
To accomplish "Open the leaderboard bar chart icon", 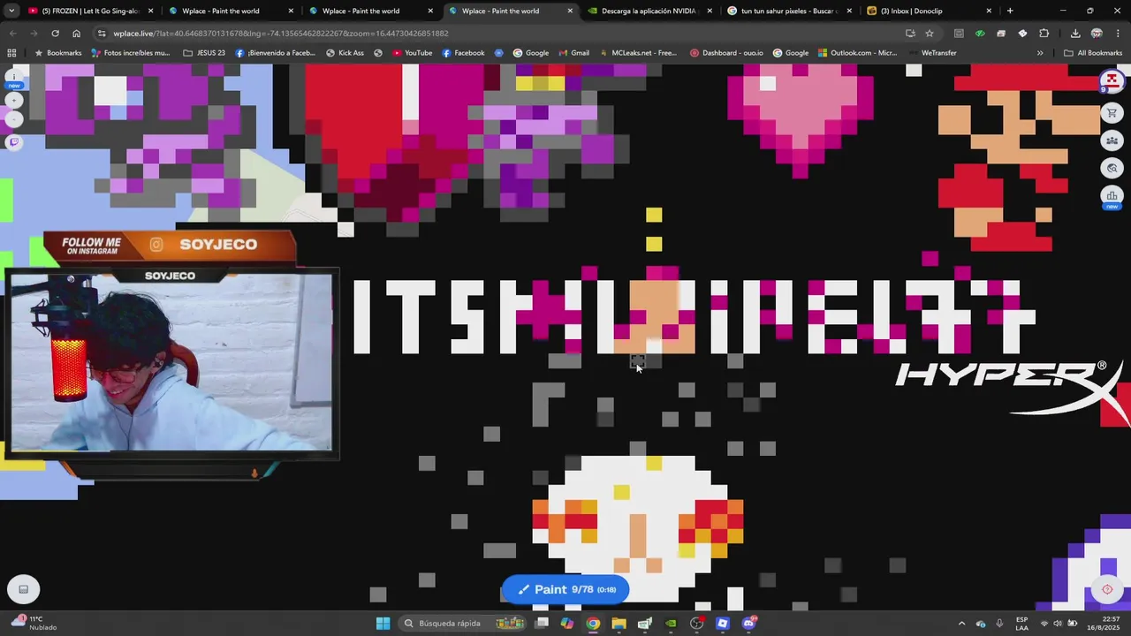I will pyautogui.click(x=1112, y=195).
